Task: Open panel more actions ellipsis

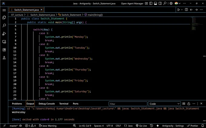Action: pyautogui.click(x=194, y=104)
